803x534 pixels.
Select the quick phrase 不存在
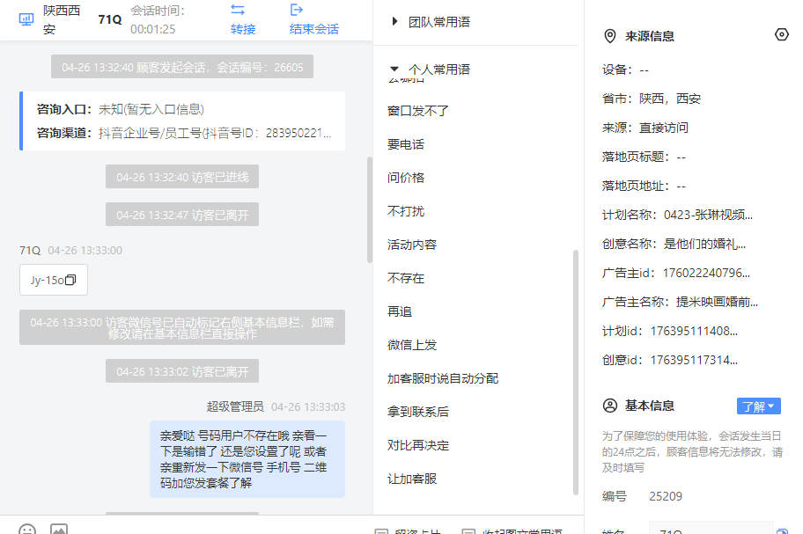[x=406, y=278]
